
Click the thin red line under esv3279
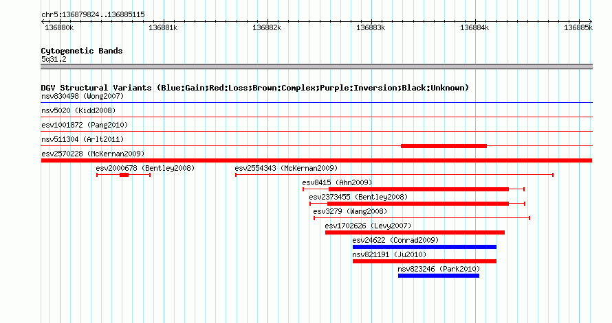click(x=422, y=218)
